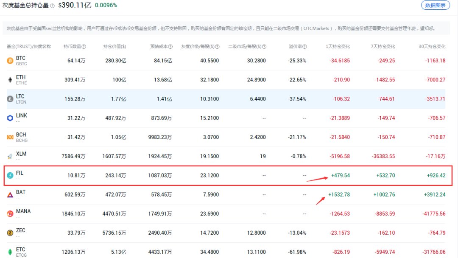458x258 pixels.
Task: Click LTC secondary market price 6.4400
Action: point(258,99)
